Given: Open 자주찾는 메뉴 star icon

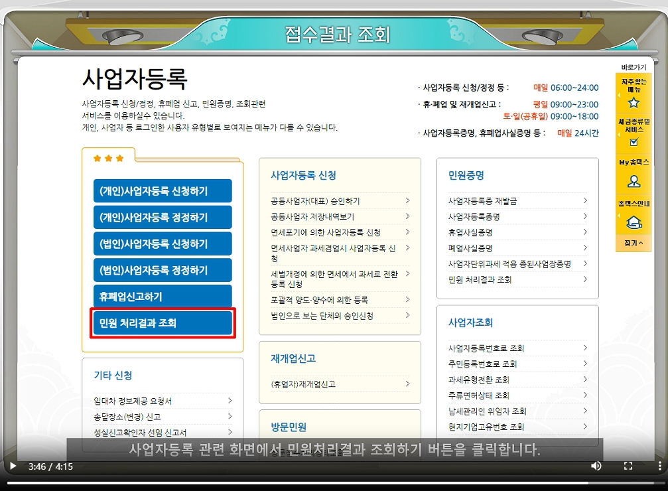Looking at the screenshot, I should (x=634, y=102).
